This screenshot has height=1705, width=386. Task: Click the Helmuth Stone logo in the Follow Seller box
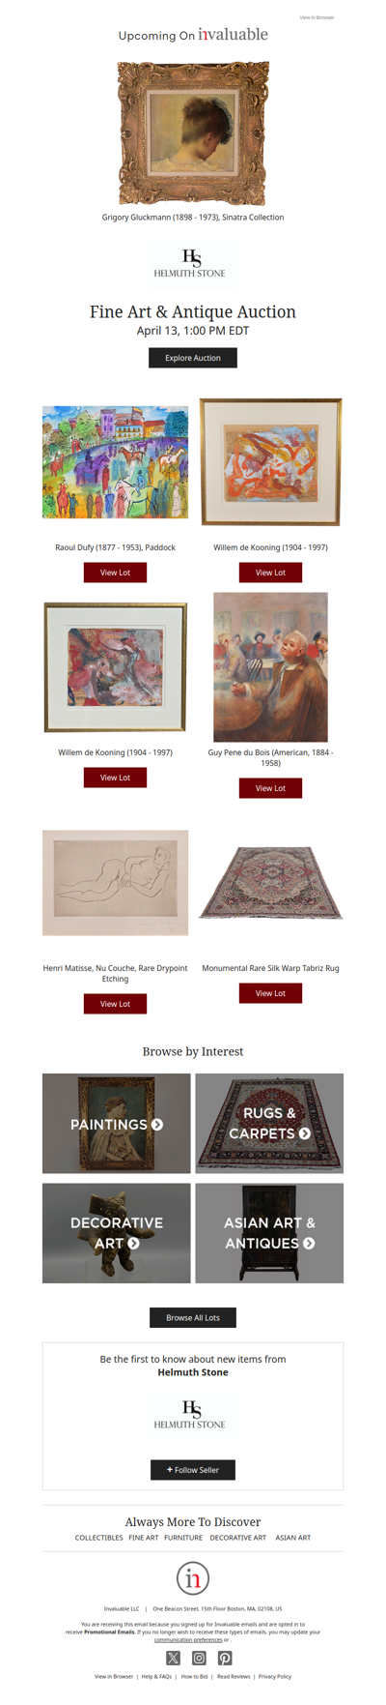point(193,1414)
